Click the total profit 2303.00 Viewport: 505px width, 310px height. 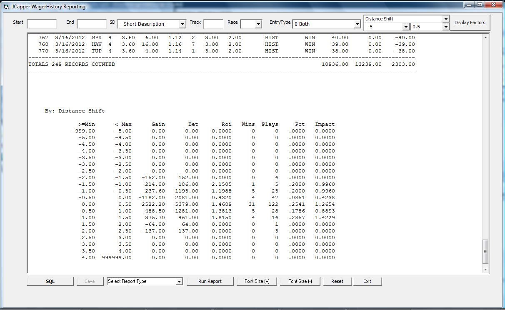[403, 64]
